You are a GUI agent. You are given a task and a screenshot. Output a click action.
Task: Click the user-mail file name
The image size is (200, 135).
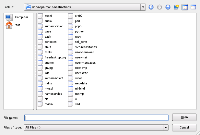pos(81,57)
